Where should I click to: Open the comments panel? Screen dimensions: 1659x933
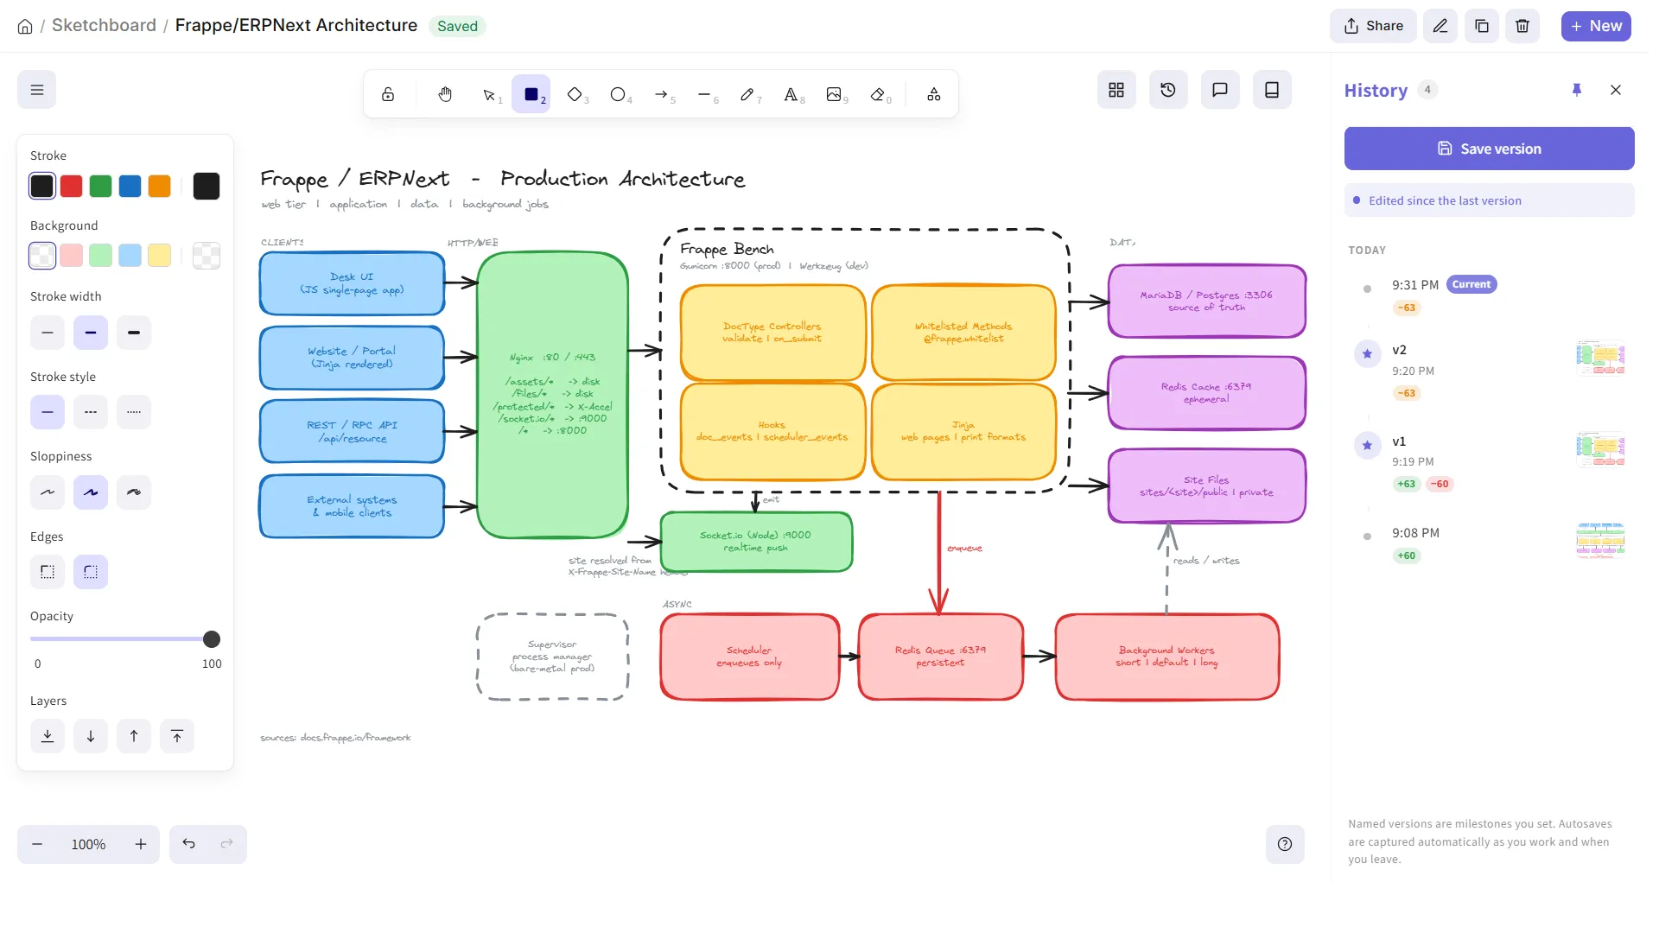pyautogui.click(x=1220, y=90)
